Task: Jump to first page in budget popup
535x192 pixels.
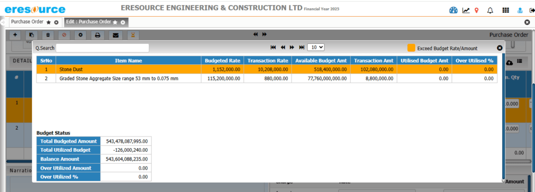Action: [x=273, y=47]
